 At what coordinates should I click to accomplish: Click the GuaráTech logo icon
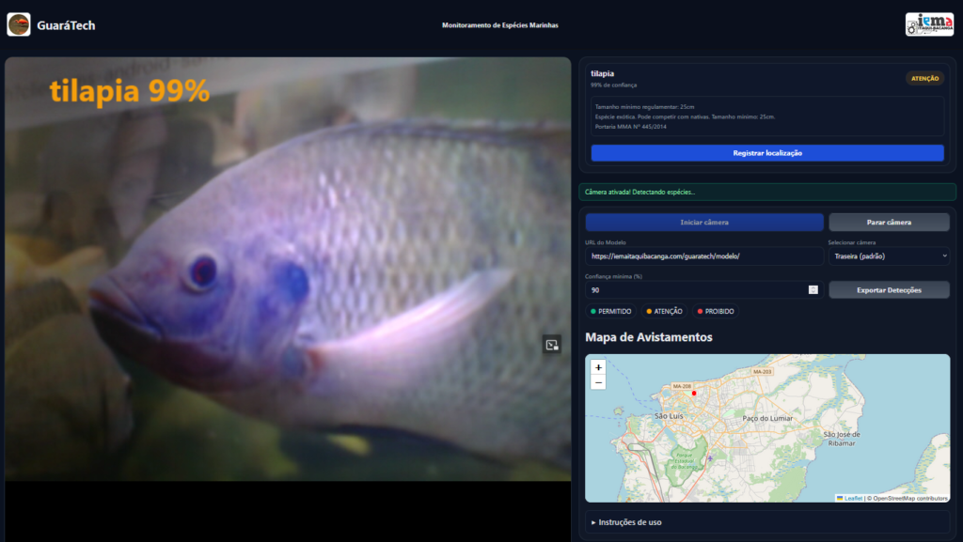[19, 24]
